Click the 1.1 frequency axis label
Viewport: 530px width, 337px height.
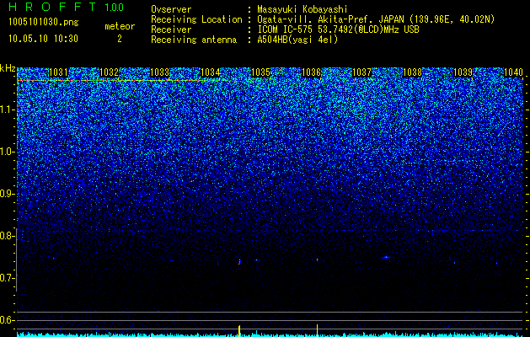7,110
